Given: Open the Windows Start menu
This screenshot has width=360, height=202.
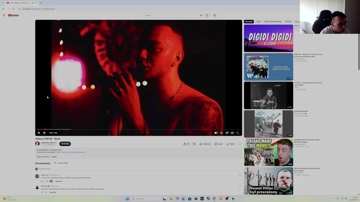Looking at the screenshot, I should [127, 199].
